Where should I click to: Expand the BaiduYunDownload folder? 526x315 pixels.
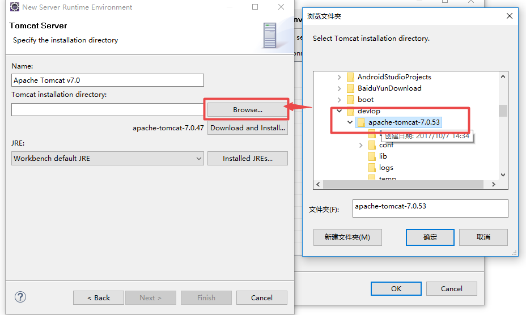point(339,88)
